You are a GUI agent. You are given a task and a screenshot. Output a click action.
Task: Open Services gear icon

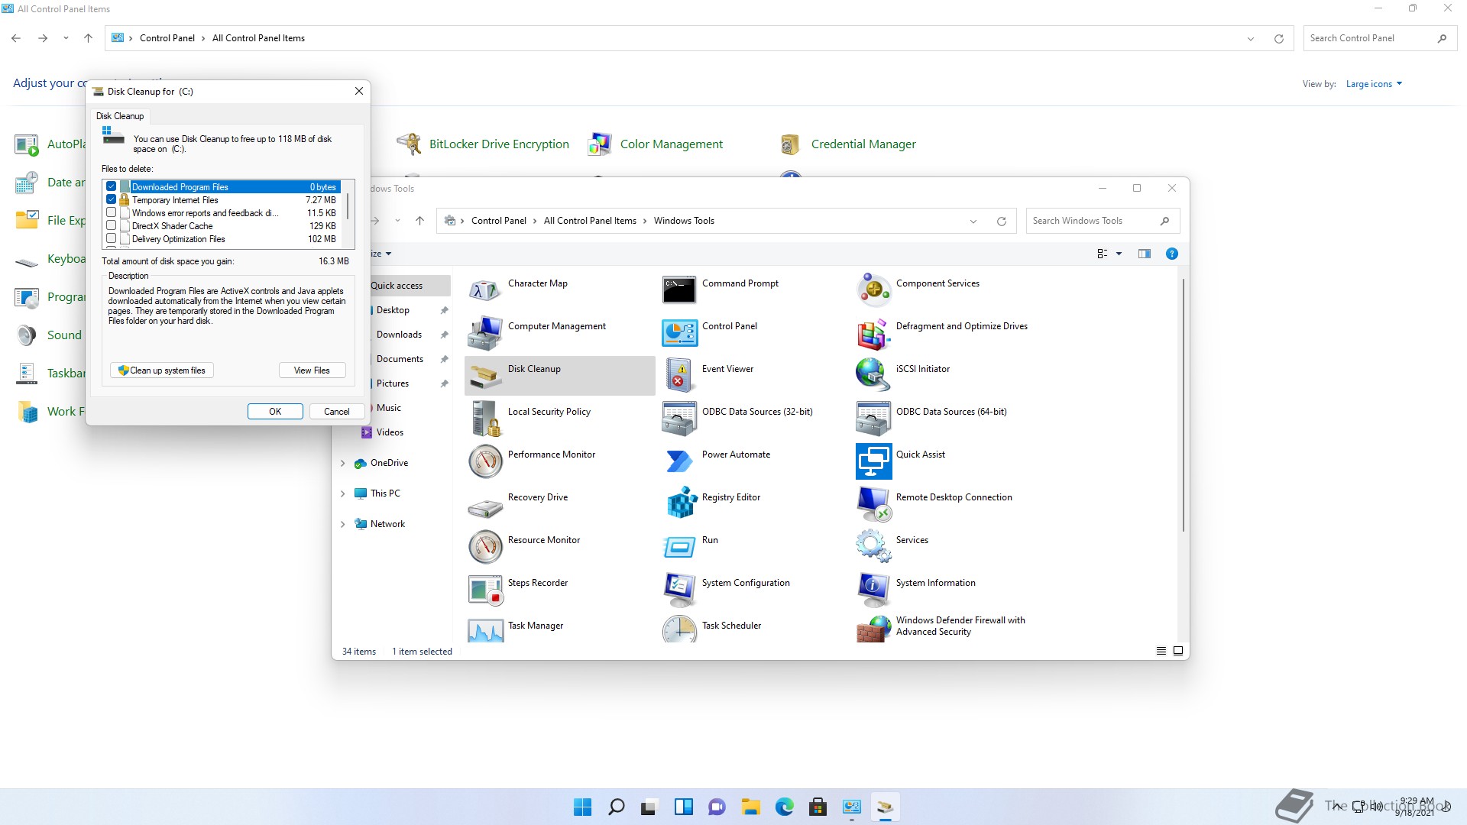click(x=873, y=548)
